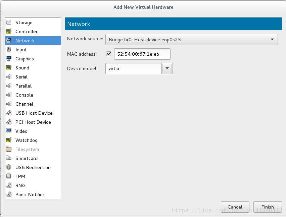Click the Graphics monitor icon

pyautogui.click(x=9, y=58)
